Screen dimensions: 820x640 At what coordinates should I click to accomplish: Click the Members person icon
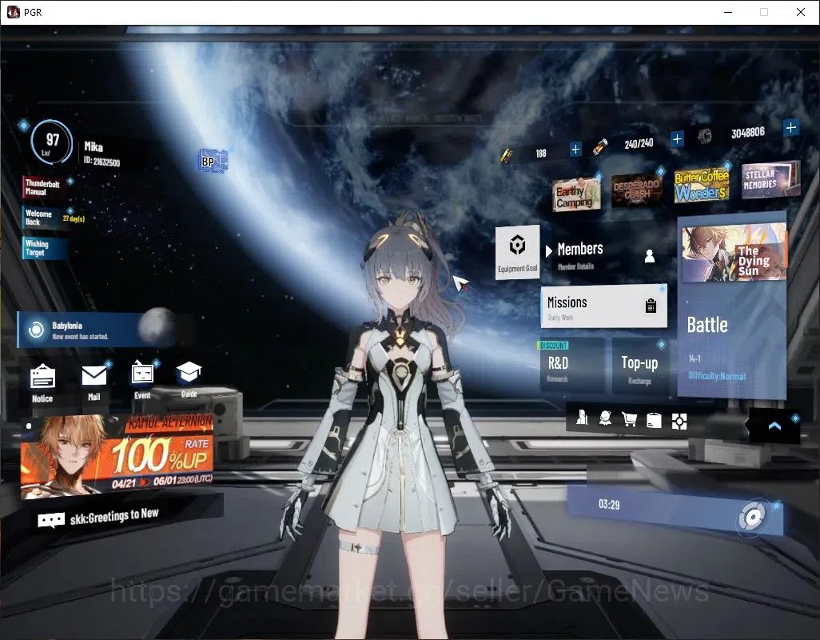[650, 256]
